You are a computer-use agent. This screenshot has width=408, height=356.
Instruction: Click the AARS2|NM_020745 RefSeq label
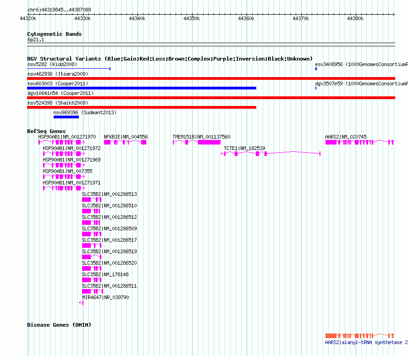pyautogui.click(x=346, y=137)
